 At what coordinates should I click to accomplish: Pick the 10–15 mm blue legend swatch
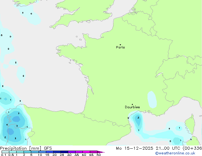pyautogui.click(x=42, y=152)
